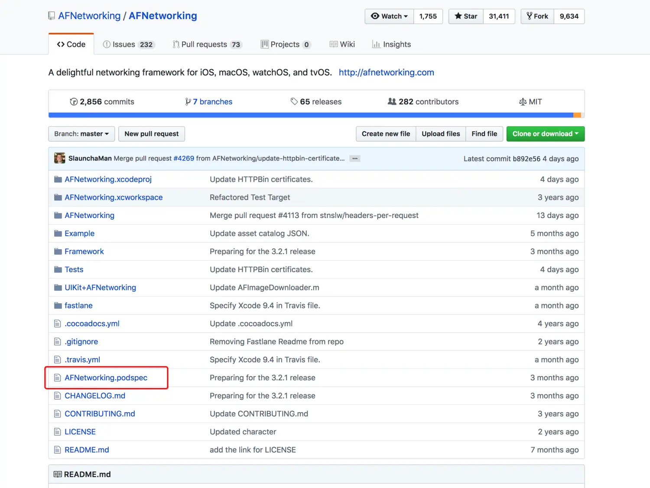Open the Watch dropdown
The image size is (650, 488).
tap(389, 16)
